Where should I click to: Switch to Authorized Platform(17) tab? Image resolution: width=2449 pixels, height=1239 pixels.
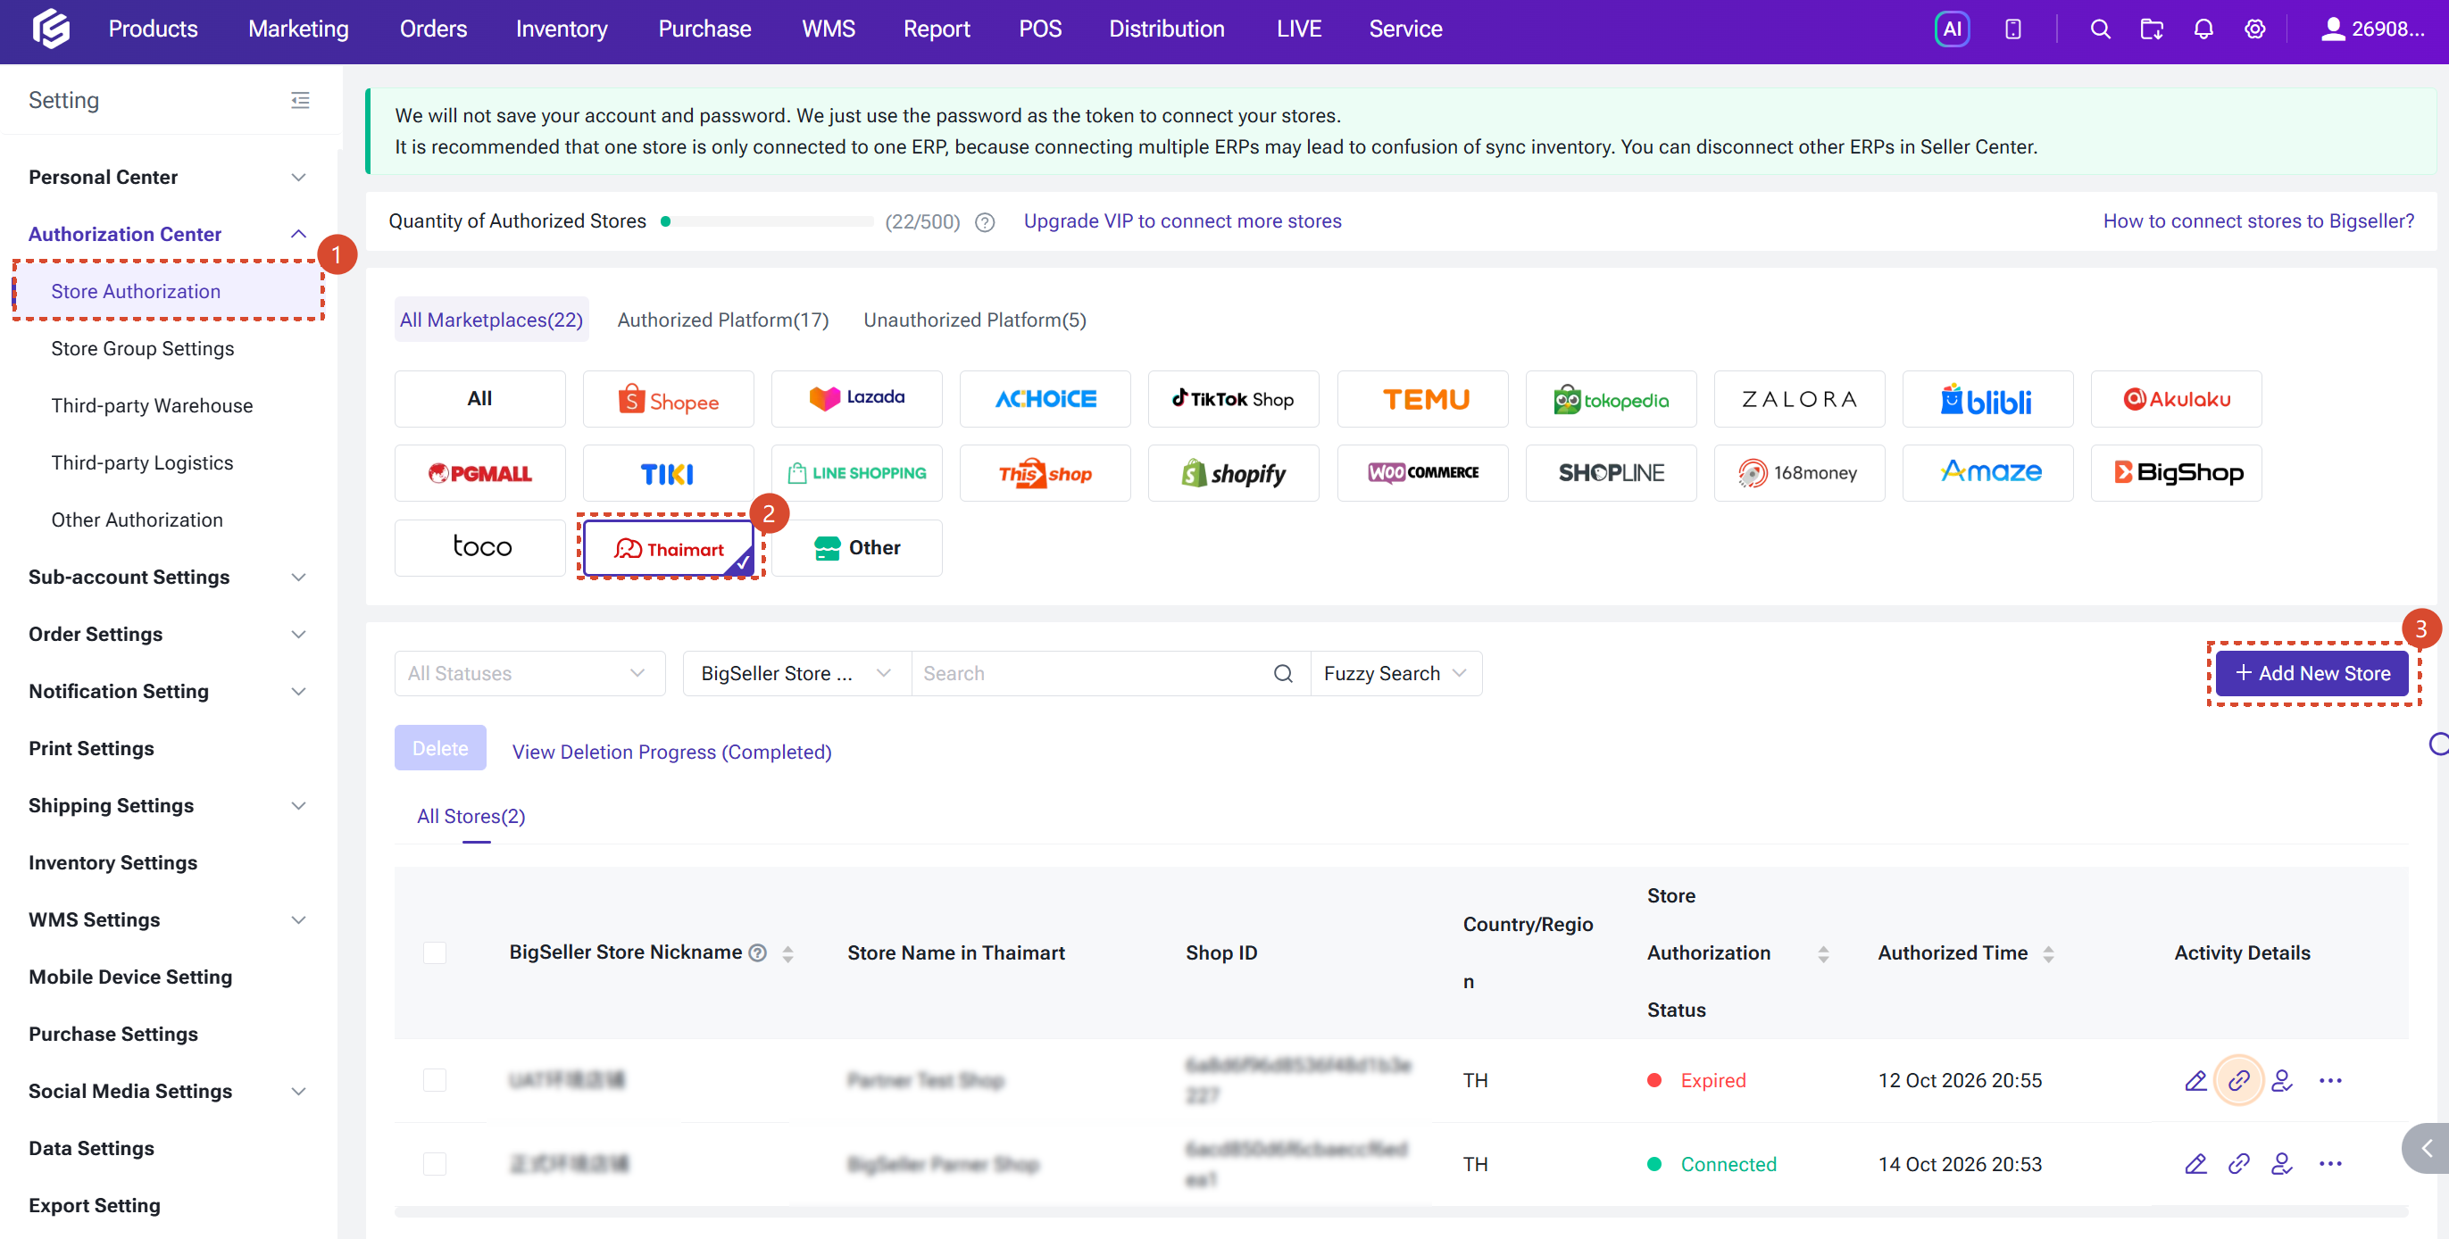point(722,320)
